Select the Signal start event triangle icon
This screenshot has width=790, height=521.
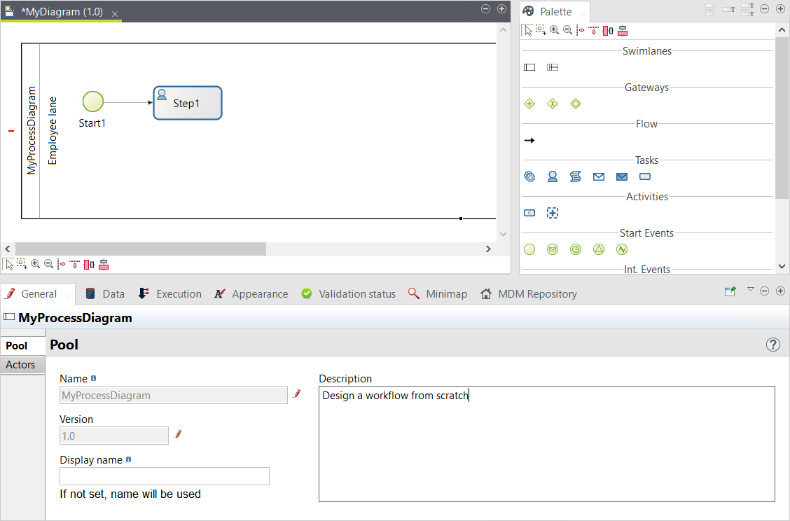click(x=599, y=249)
